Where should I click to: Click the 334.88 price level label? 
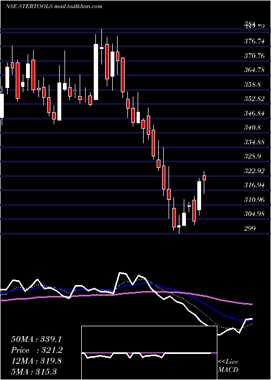pos(254,142)
